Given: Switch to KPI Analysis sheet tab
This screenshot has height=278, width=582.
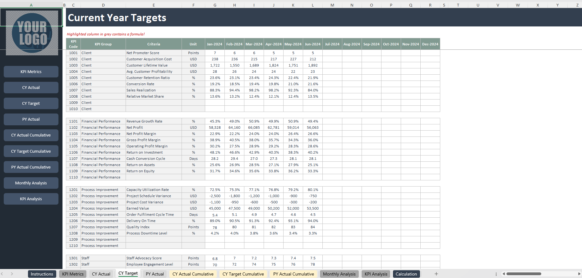Looking at the screenshot, I should pyautogui.click(x=376, y=274).
